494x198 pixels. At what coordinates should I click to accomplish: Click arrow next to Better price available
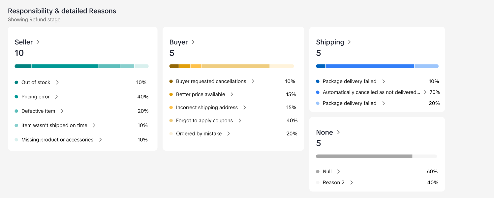232,94
